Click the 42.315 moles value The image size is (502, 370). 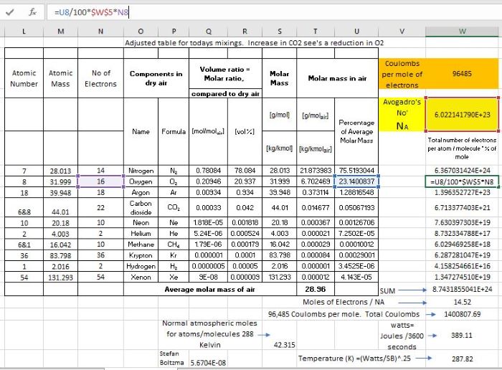[x=284, y=345]
